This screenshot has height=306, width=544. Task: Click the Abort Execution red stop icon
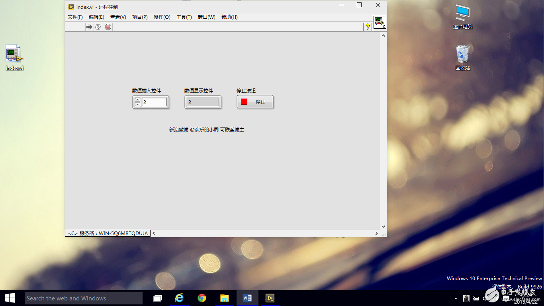coord(108,27)
